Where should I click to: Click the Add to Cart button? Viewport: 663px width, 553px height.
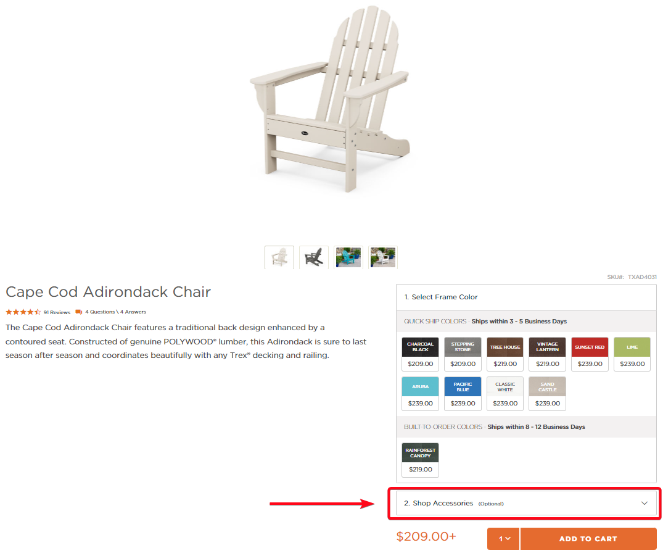pyautogui.click(x=588, y=539)
